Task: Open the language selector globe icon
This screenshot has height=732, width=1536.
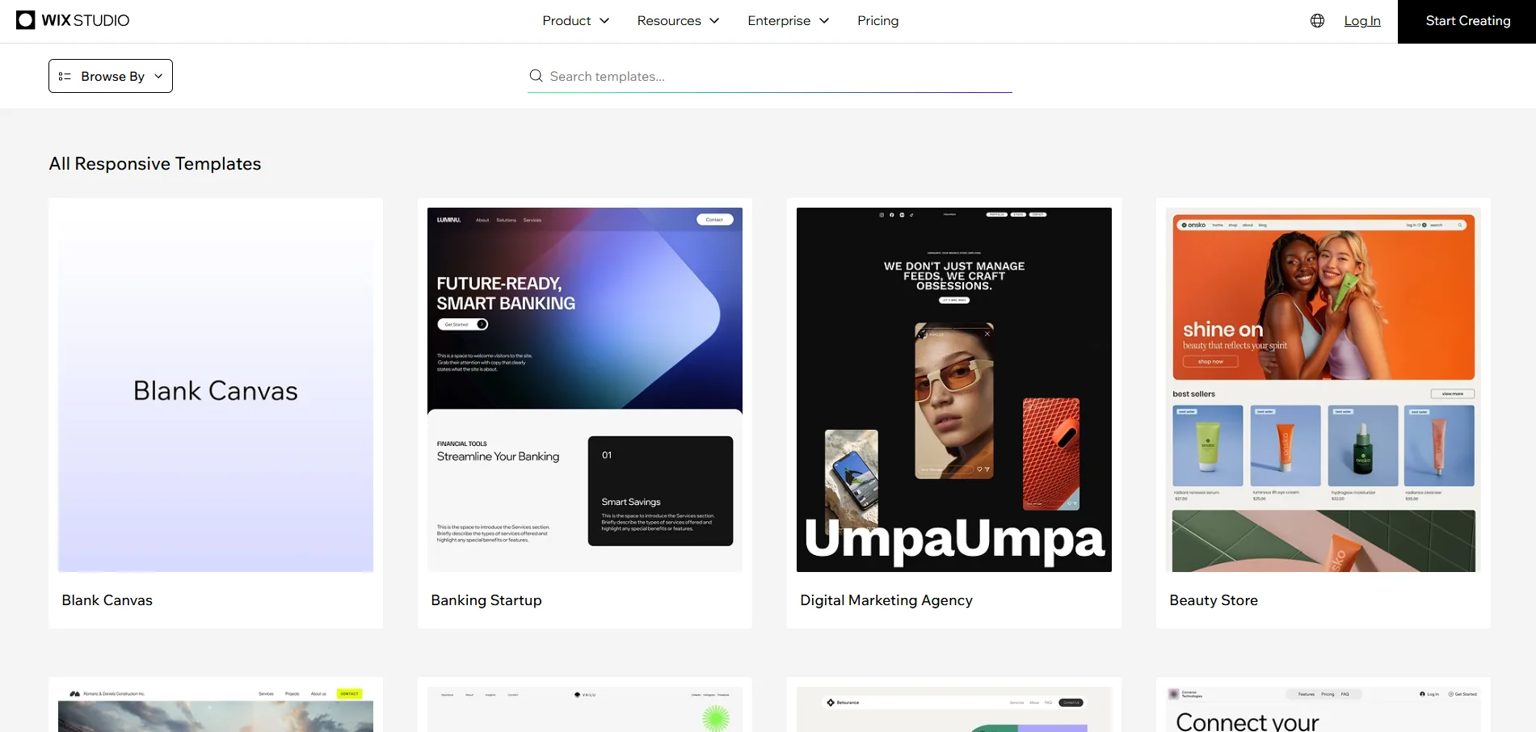Action: coord(1317,21)
